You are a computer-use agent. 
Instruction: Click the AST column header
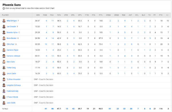(130, 15)
